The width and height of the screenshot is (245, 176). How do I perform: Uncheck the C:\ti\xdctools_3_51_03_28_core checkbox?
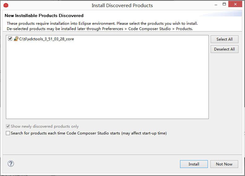click(x=10, y=38)
